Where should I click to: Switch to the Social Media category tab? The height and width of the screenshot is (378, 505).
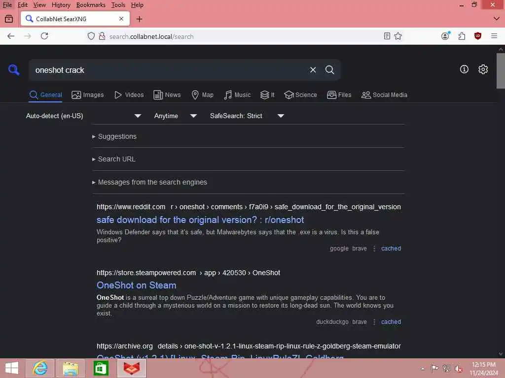tap(384, 95)
